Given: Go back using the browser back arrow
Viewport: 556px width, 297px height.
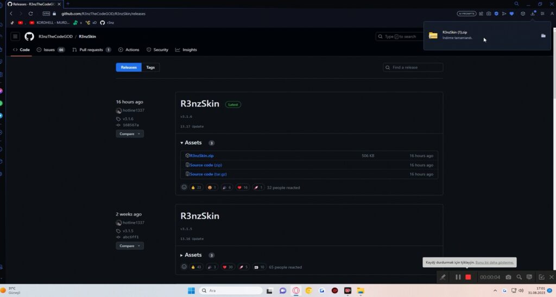Looking at the screenshot, I should click(11, 14).
